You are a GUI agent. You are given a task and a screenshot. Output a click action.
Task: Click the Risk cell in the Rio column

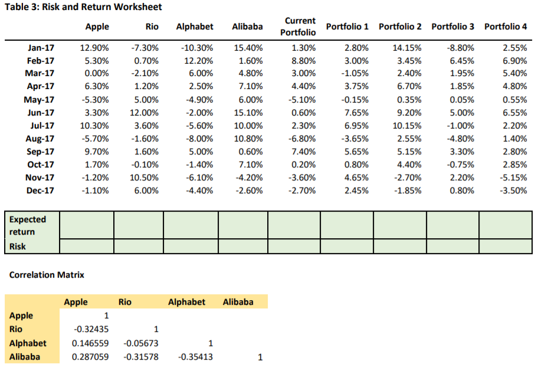click(138, 246)
